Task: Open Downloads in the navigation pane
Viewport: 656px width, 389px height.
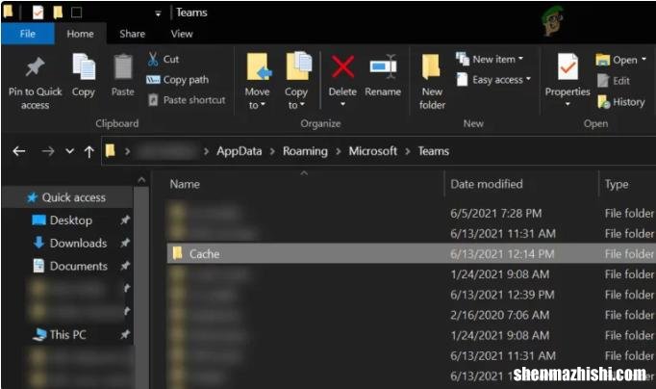Action: point(70,243)
